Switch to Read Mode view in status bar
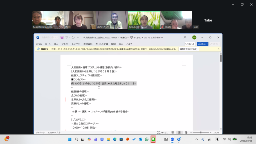The image size is (256, 144). 173,132
